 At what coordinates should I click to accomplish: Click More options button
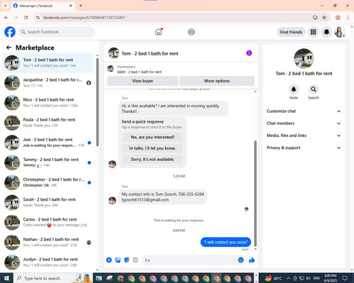[x=217, y=81]
